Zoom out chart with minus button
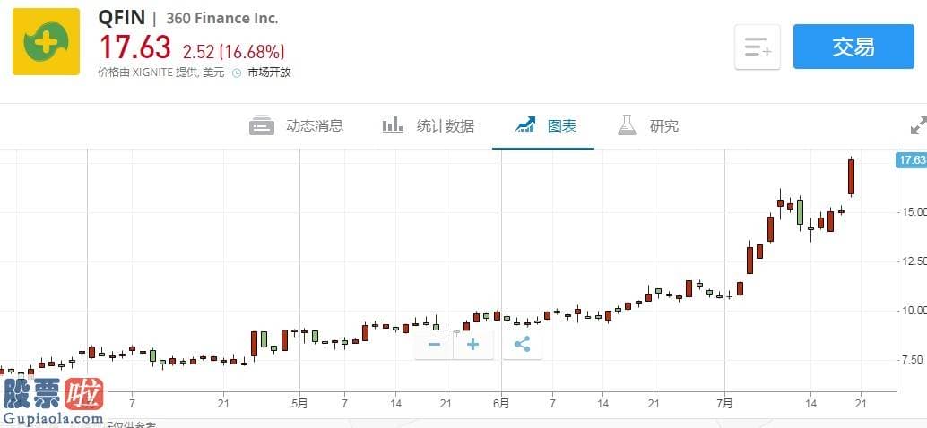This screenshot has height=428, width=927. pyautogui.click(x=435, y=344)
